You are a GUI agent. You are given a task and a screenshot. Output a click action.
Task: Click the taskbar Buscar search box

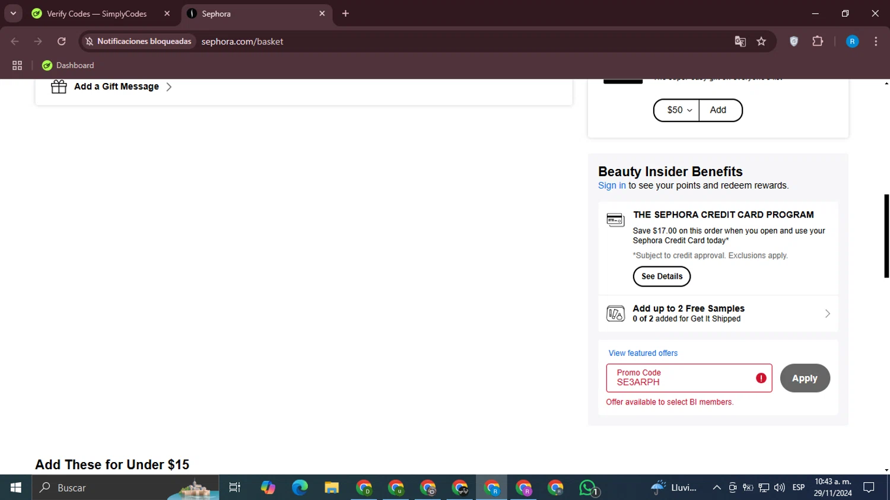tap(126, 488)
